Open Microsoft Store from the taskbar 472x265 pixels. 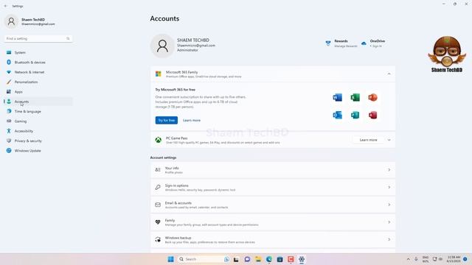[x=280, y=259]
